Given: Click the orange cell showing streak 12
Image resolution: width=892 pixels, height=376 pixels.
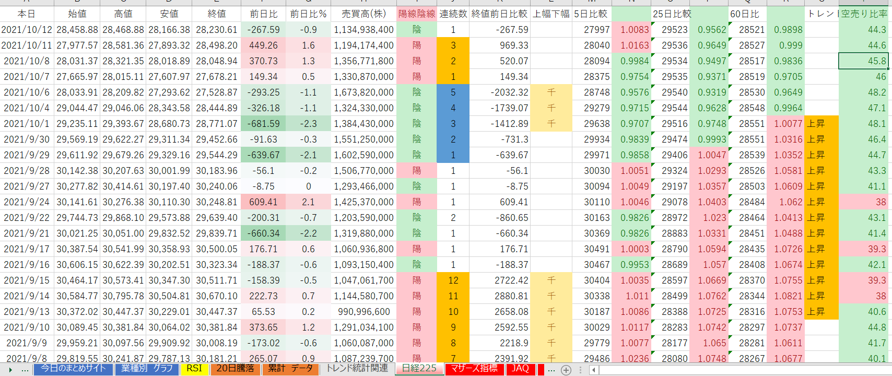Looking at the screenshot, I should coord(453,280).
